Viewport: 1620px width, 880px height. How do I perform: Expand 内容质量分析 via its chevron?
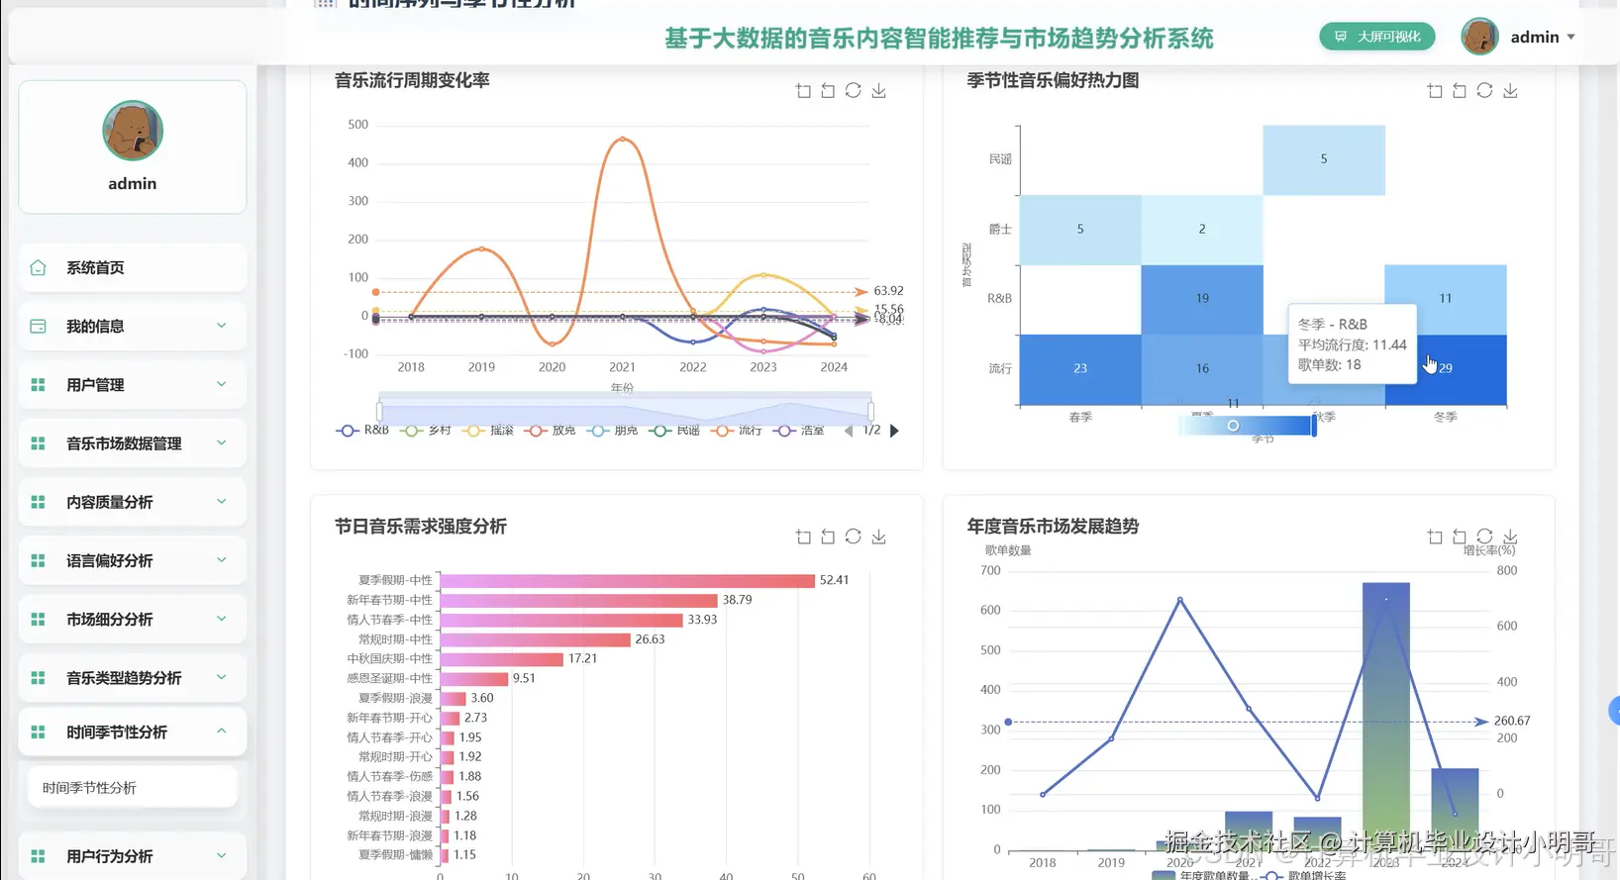(x=222, y=501)
